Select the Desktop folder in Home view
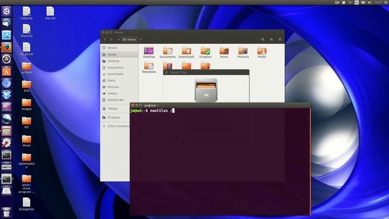 148,53
